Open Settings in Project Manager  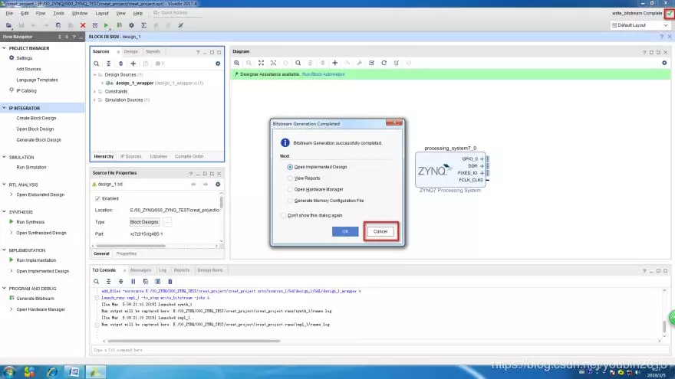point(24,58)
